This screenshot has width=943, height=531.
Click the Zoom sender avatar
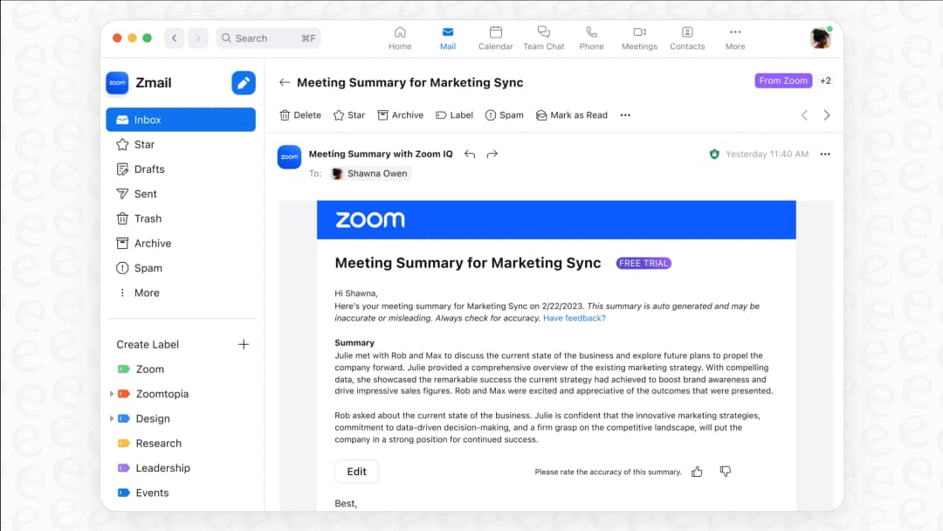pyautogui.click(x=289, y=157)
